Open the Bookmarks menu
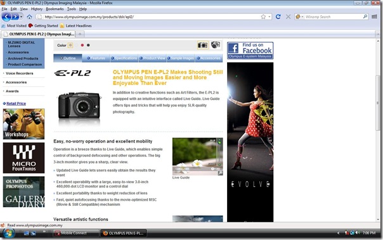 pos(55,9)
